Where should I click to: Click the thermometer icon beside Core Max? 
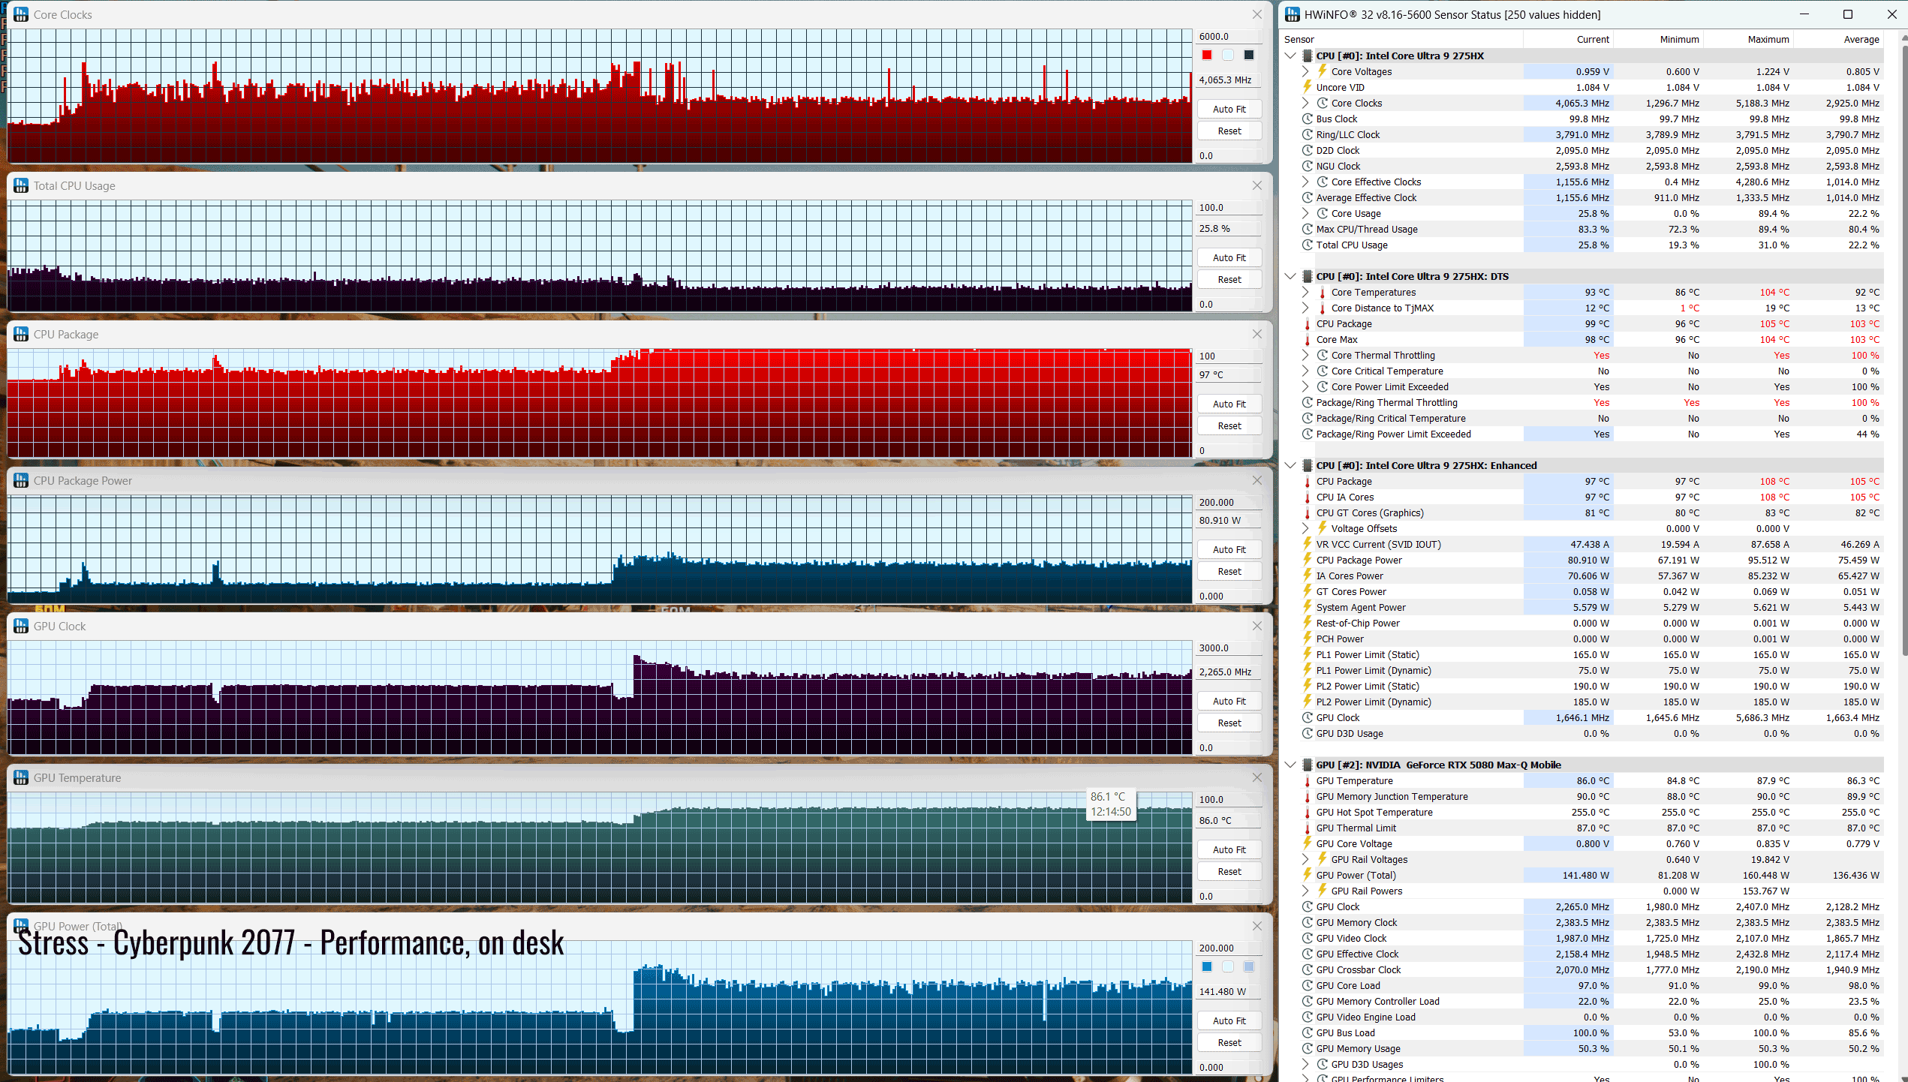point(1307,340)
